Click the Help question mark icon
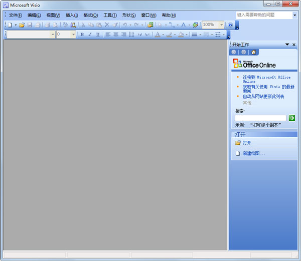Screen dimensions: 301x261 click(230, 25)
